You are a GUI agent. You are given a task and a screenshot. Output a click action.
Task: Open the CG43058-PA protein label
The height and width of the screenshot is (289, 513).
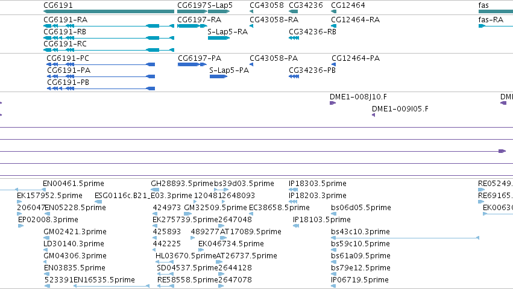click(274, 58)
